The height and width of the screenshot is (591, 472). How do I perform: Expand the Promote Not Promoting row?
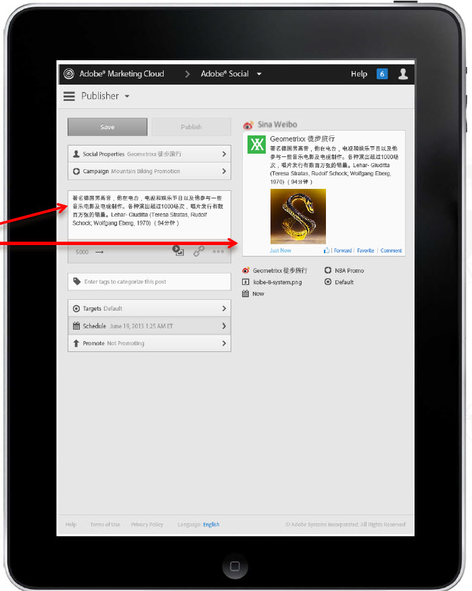click(149, 343)
